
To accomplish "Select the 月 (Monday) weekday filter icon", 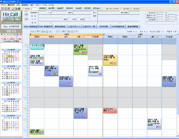I will [x=2, y=35].
